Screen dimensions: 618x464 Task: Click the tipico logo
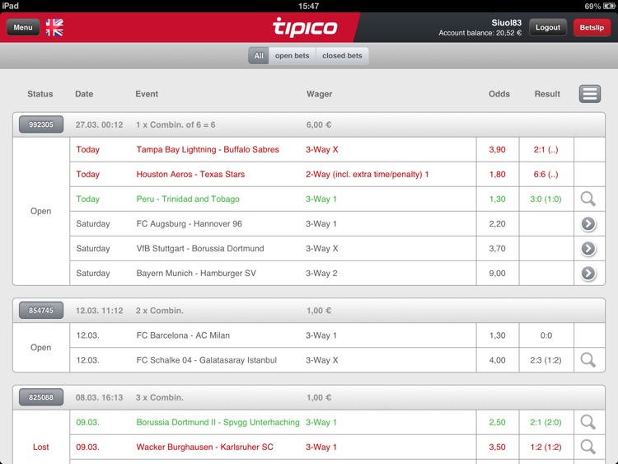point(305,27)
